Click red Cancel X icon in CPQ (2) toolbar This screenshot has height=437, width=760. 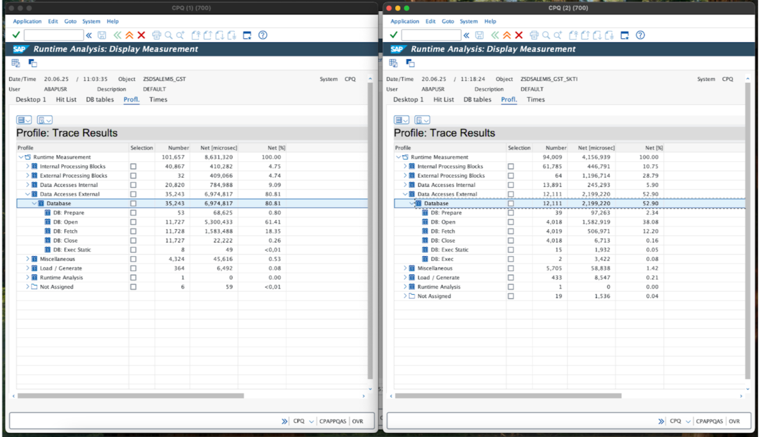tap(519, 35)
